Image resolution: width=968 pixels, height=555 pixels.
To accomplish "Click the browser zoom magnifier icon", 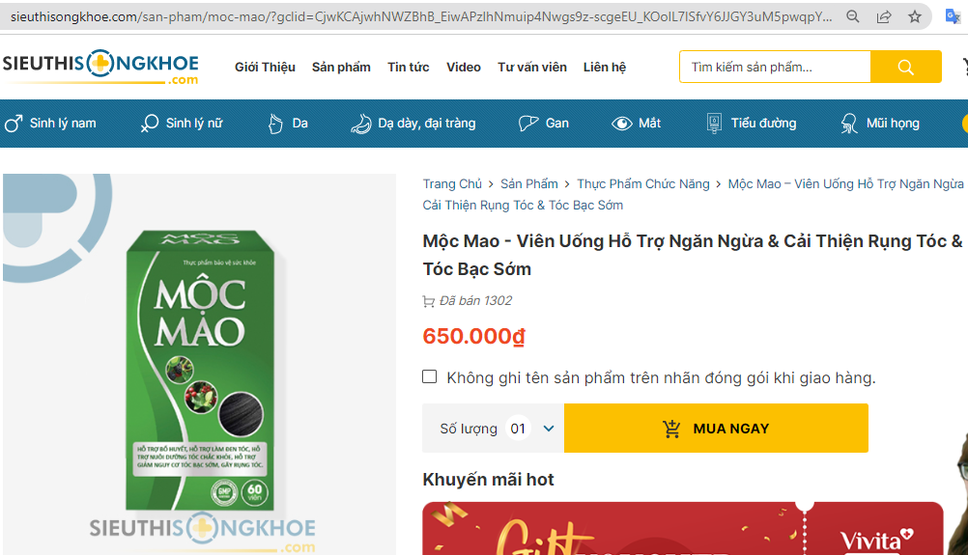I will (x=853, y=17).
